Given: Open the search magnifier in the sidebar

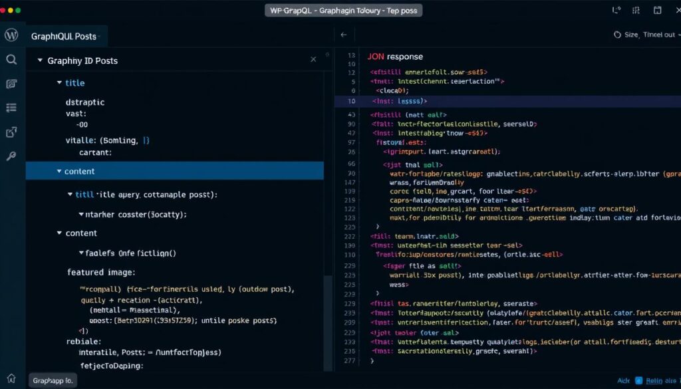Looking at the screenshot, I should coord(11,59).
